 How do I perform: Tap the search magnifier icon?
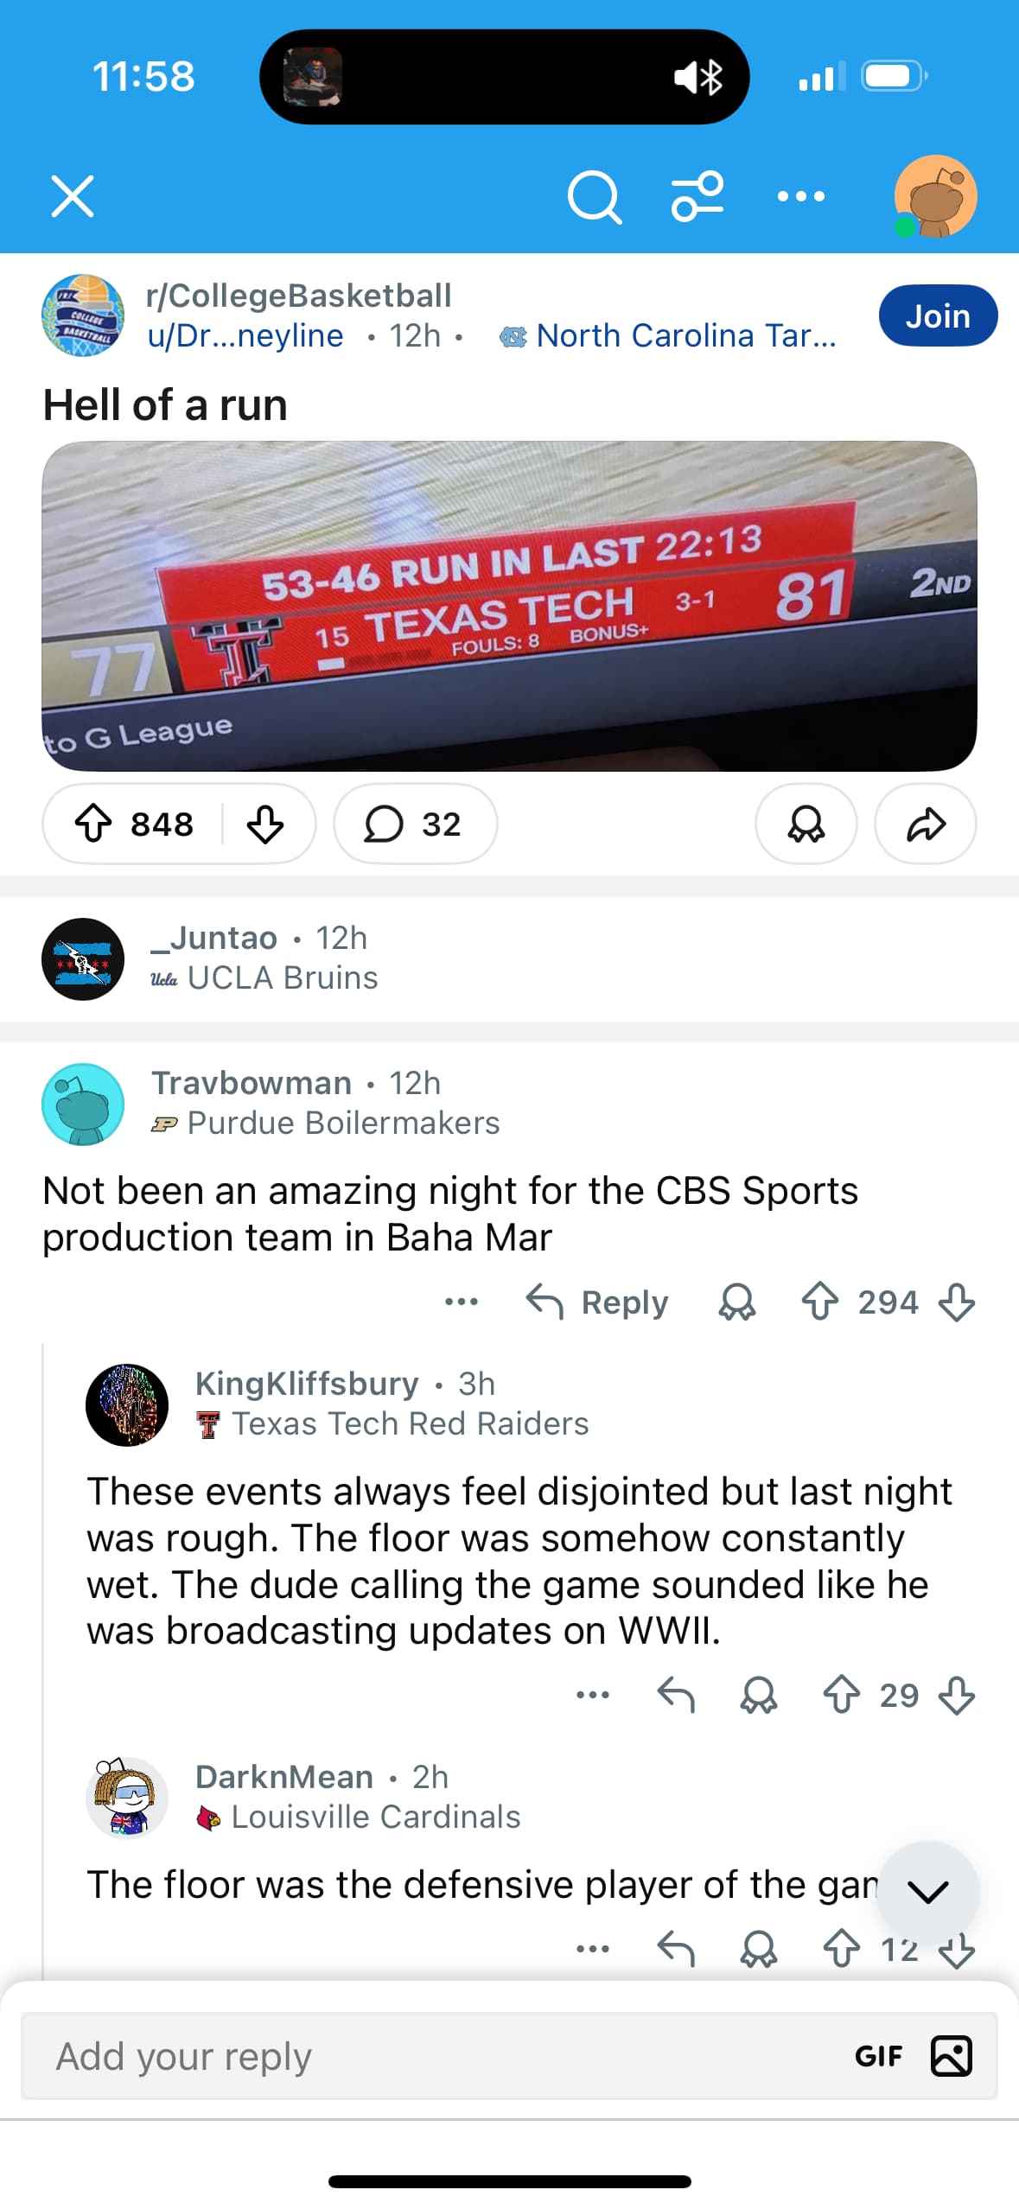(x=595, y=197)
